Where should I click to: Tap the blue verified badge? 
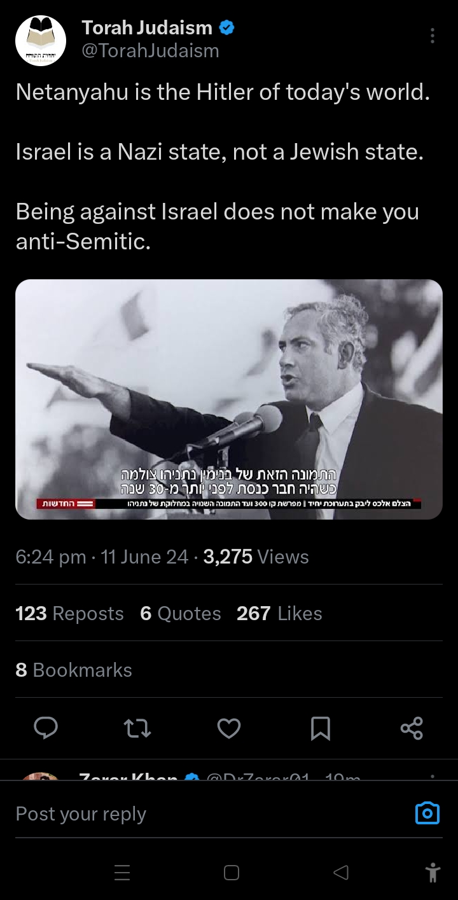pyautogui.click(x=226, y=28)
